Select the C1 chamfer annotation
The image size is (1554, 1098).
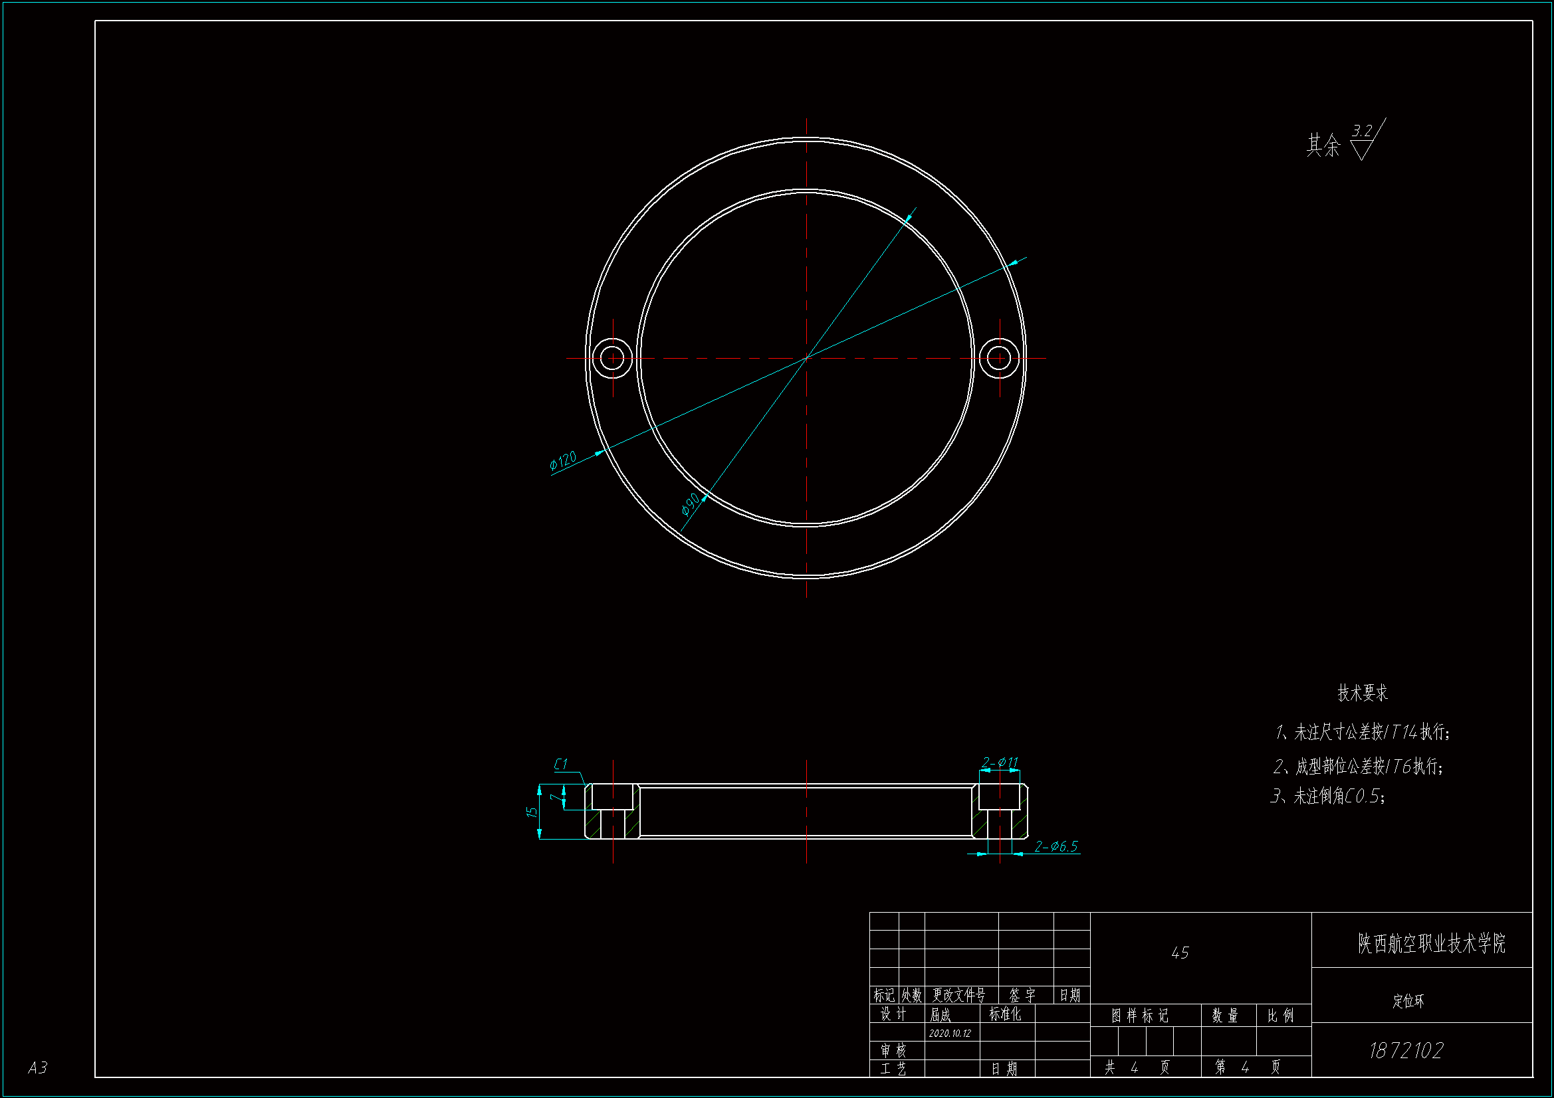click(560, 765)
